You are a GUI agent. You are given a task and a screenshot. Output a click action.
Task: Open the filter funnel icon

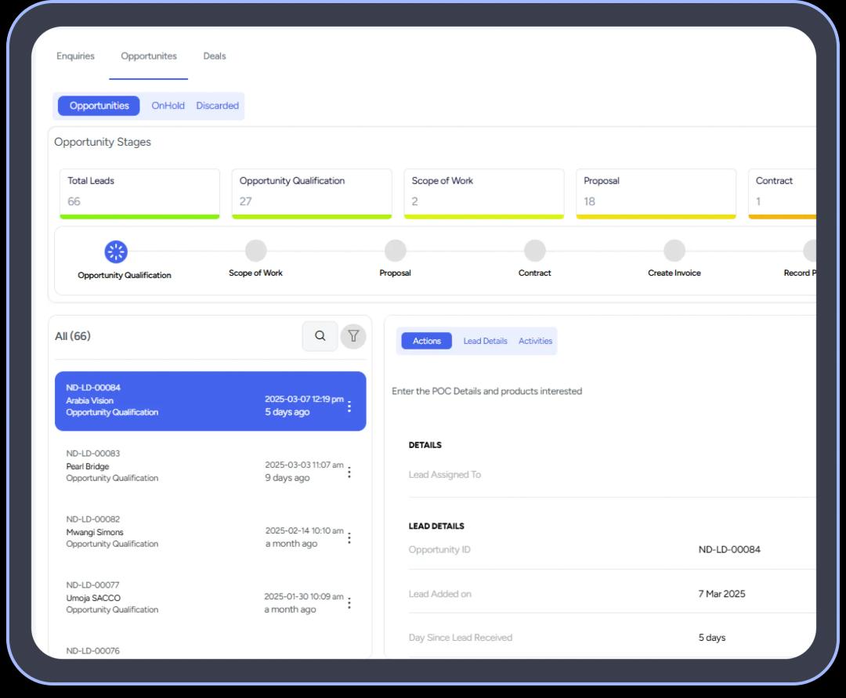click(353, 336)
